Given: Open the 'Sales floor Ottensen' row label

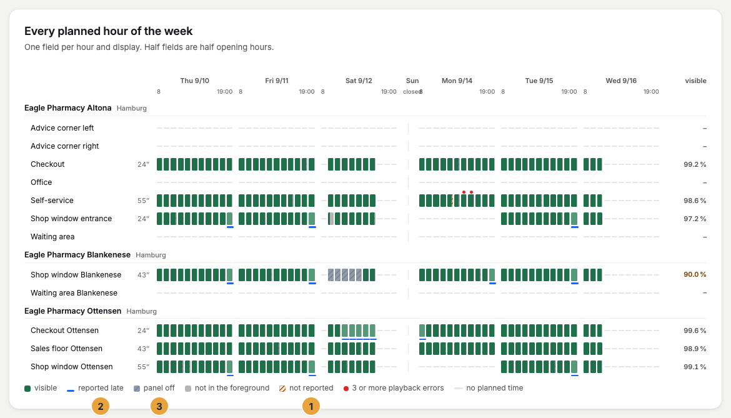Looking at the screenshot, I should (67, 349).
